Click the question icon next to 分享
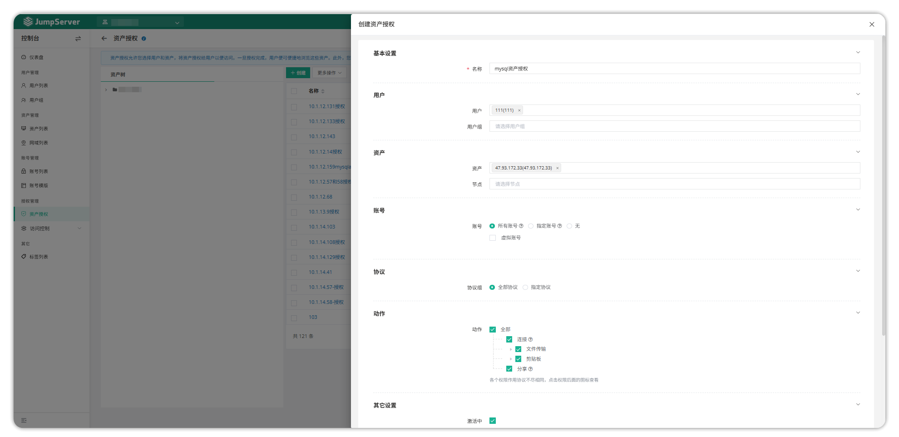This screenshot has height=437, width=899. [x=530, y=369]
